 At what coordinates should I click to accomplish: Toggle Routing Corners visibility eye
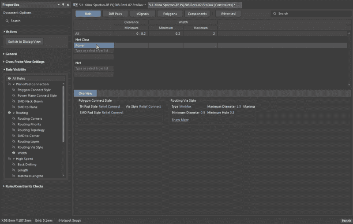(x=14, y=118)
